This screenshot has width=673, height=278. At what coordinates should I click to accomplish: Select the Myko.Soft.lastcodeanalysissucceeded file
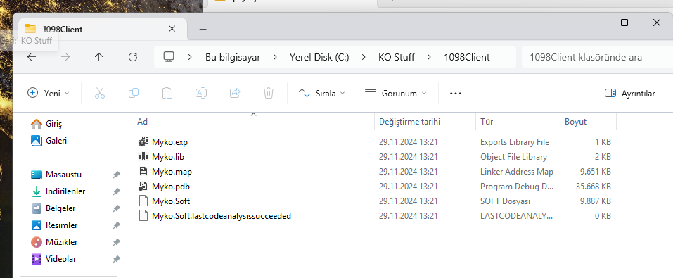point(222,216)
